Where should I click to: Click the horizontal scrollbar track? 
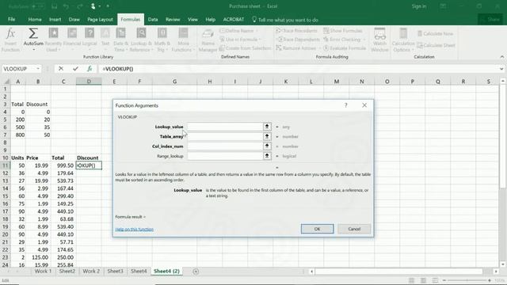[x=398, y=272]
